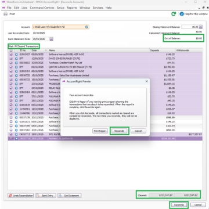Click the Get Statement button

pyautogui.click(x=69, y=196)
